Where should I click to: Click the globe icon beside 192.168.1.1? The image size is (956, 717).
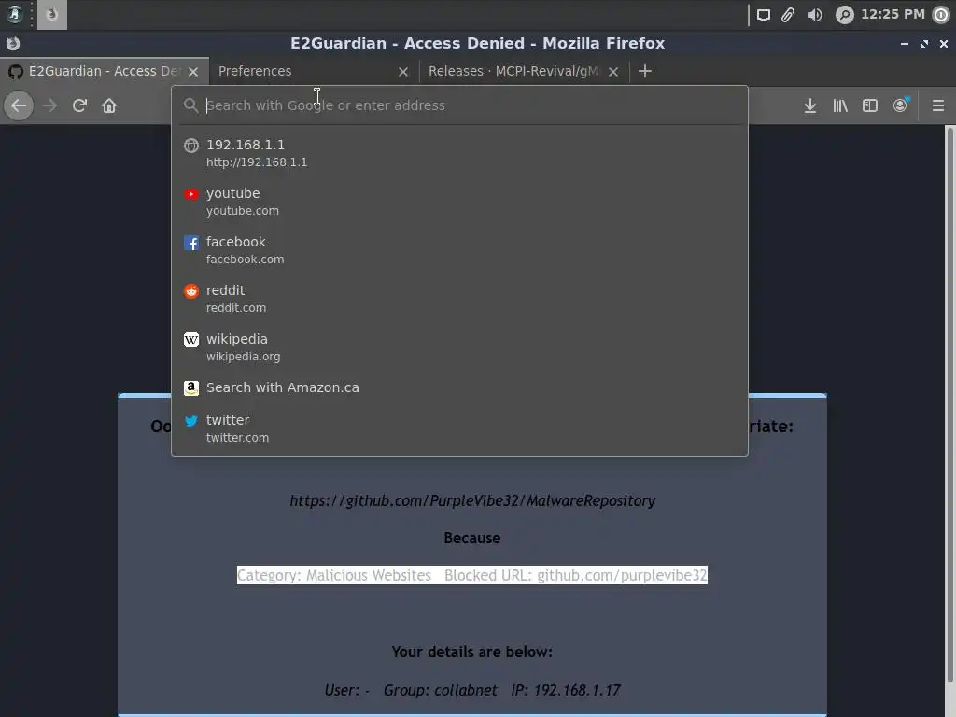[x=191, y=145]
